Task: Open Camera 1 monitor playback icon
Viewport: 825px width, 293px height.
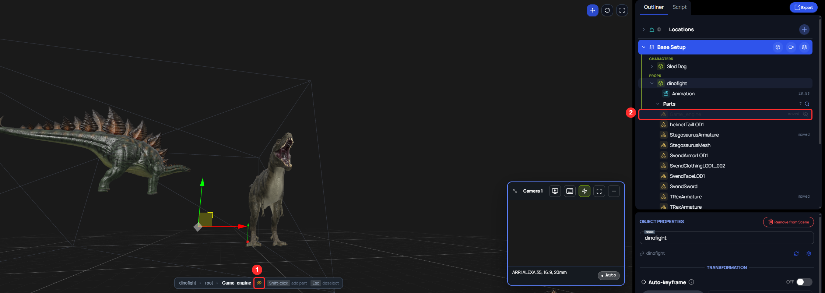Action: [555, 191]
